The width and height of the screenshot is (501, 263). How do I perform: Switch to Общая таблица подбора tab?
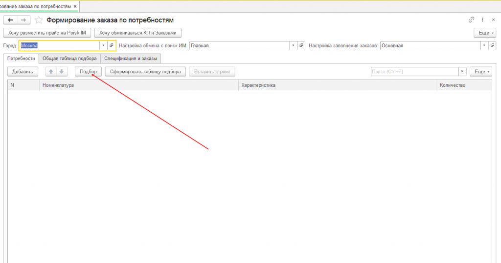coord(69,59)
